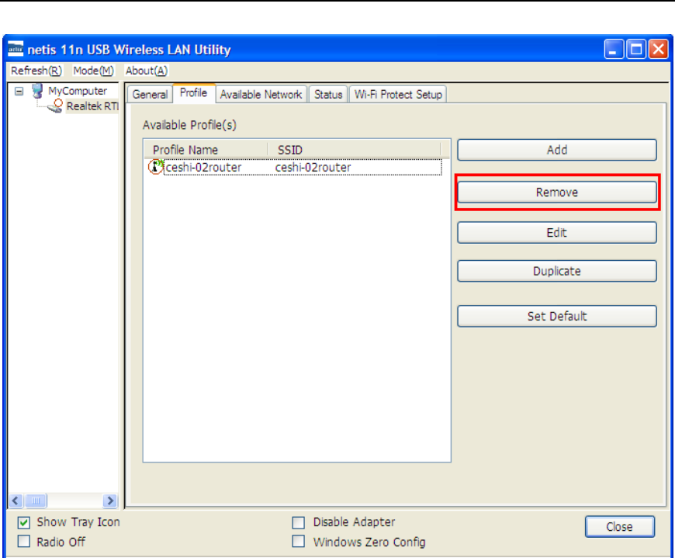Enable the Windows Zero Config checkbox
Screen dimensions: 675x558
tap(299, 541)
